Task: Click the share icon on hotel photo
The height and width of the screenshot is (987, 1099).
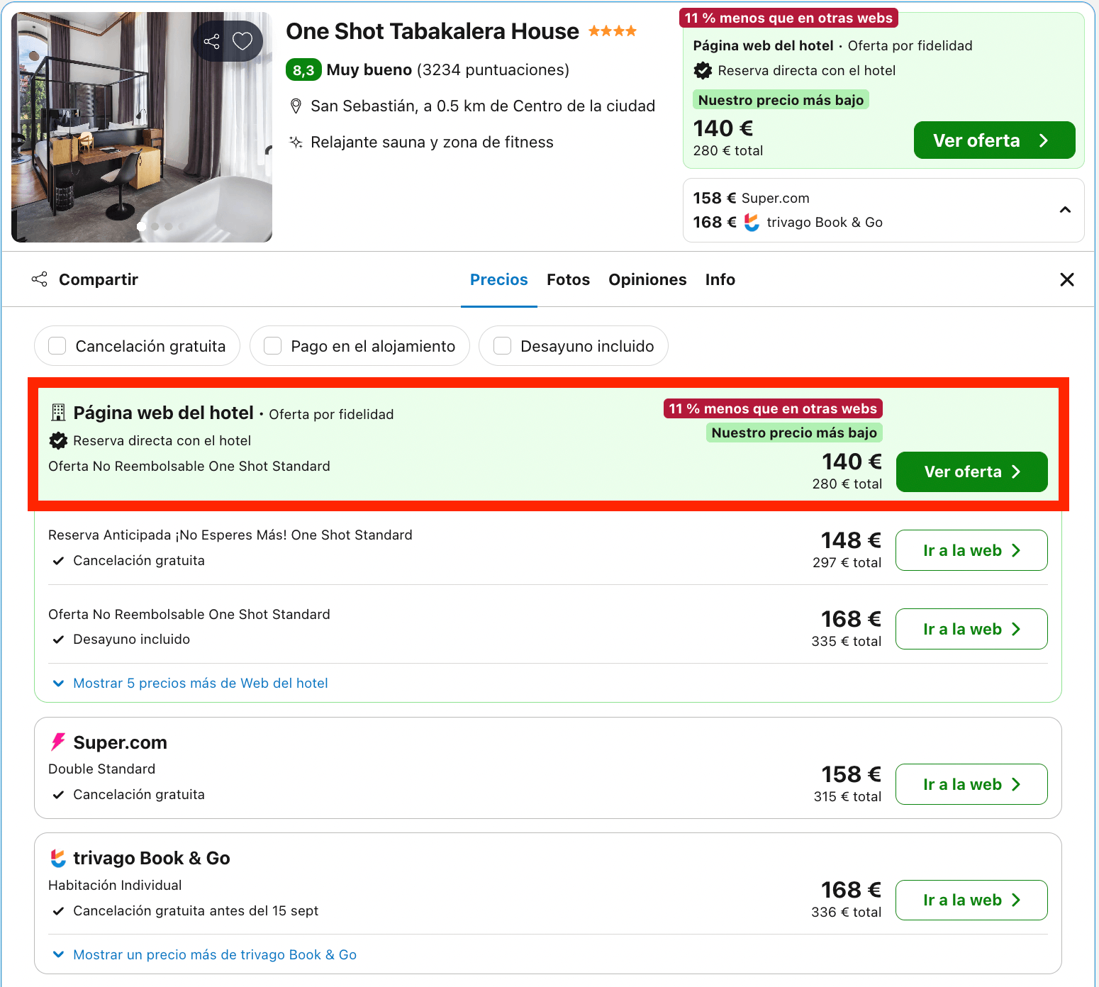Action: 211,41
